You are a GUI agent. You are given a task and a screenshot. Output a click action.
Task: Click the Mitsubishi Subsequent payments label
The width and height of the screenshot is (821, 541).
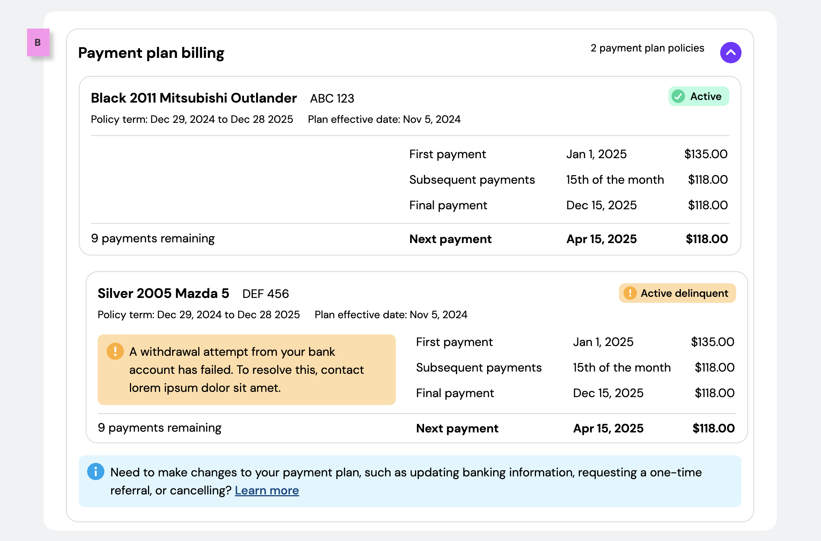coord(472,180)
